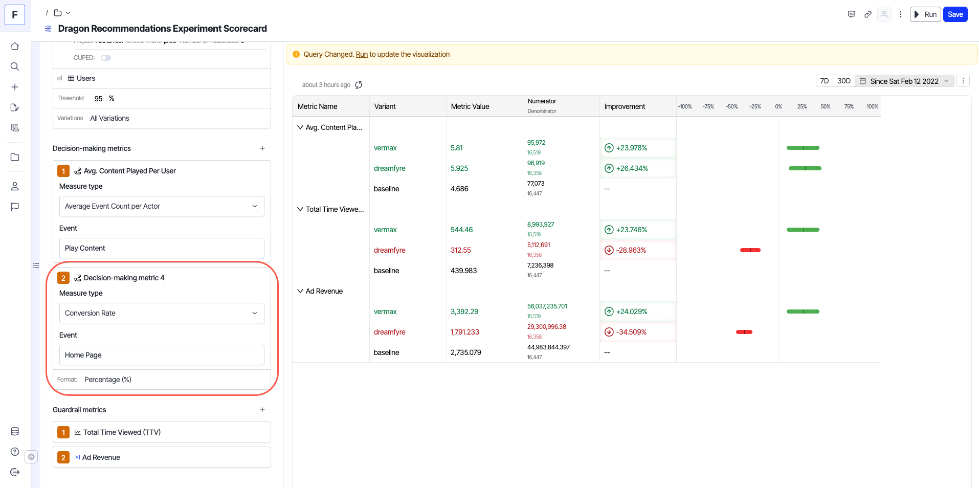
Task: Collapse the Total Time Viewe... metric group
Action: point(300,209)
